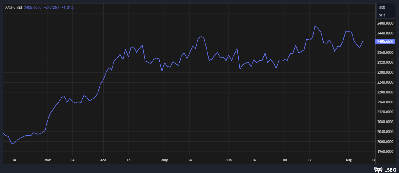Pick the Jul label on time axis
The width and height of the screenshot is (399, 173).
click(284, 160)
